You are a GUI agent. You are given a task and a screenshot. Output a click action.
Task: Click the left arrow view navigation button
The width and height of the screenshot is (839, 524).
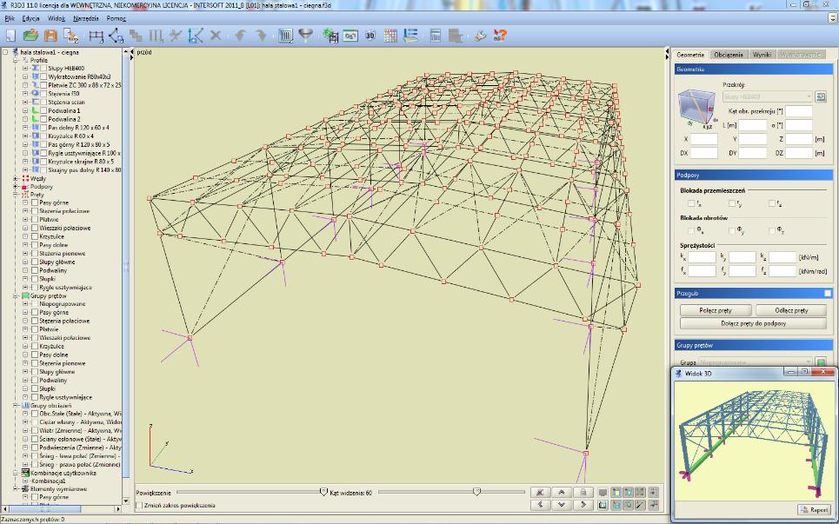click(x=540, y=504)
